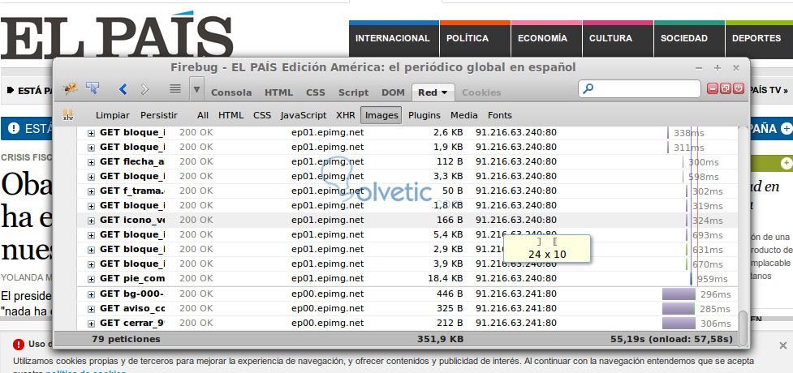Expand the 5,4 KB bloque_i request
This screenshot has height=373, width=793.
point(91,235)
